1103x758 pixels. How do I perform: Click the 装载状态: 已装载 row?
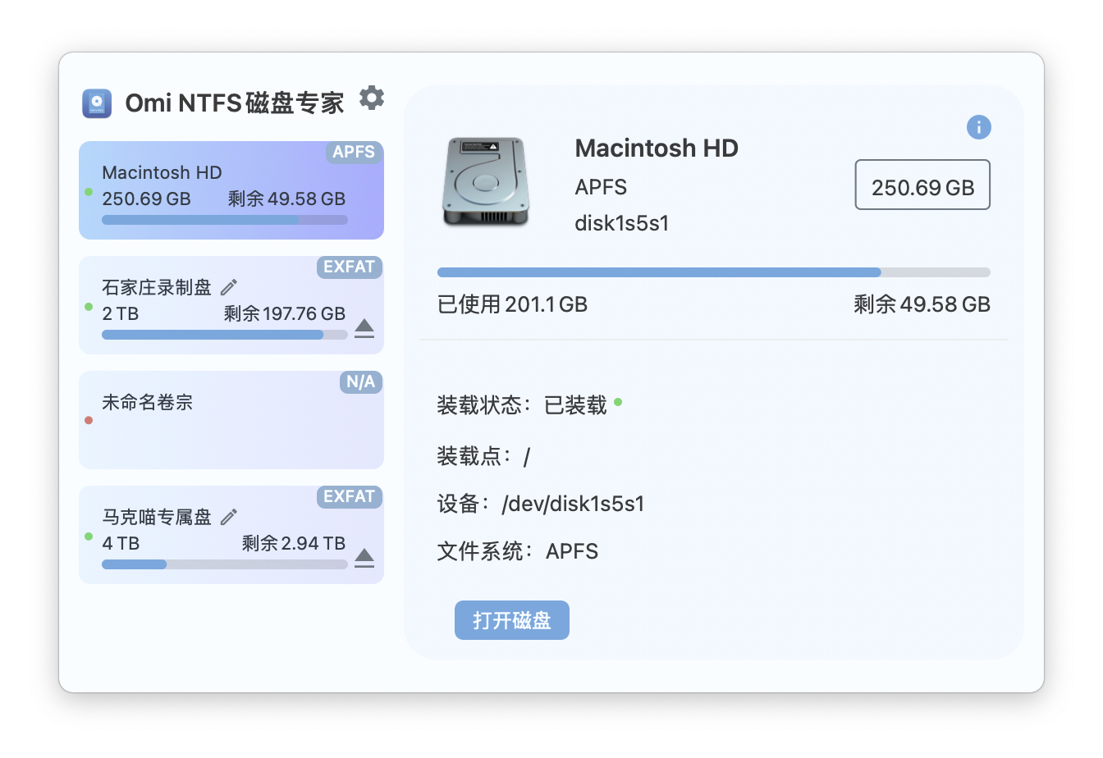coord(529,405)
